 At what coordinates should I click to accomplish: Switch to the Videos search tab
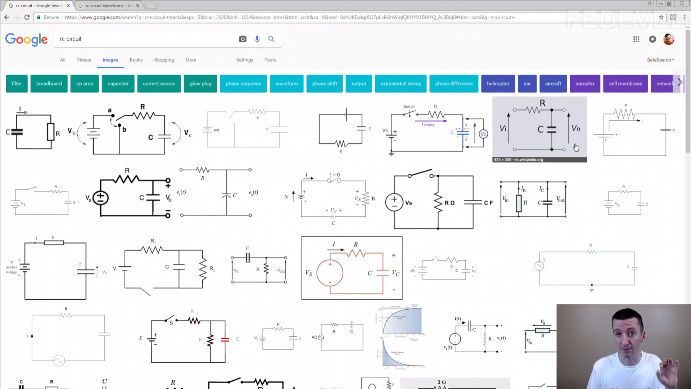pyautogui.click(x=84, y=60)
